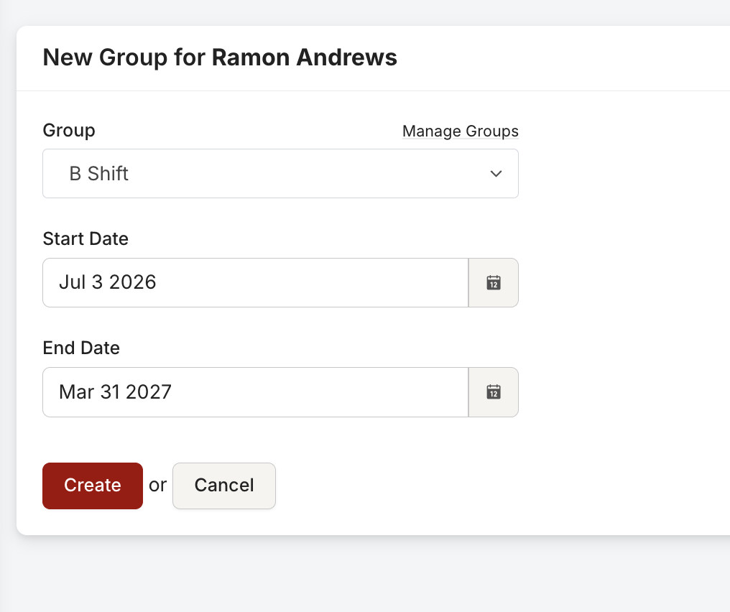Open the End Date calendar picker icon

(494, 392)
